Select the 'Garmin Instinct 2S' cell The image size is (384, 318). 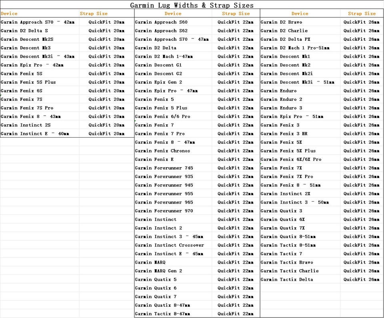point(40,125)
